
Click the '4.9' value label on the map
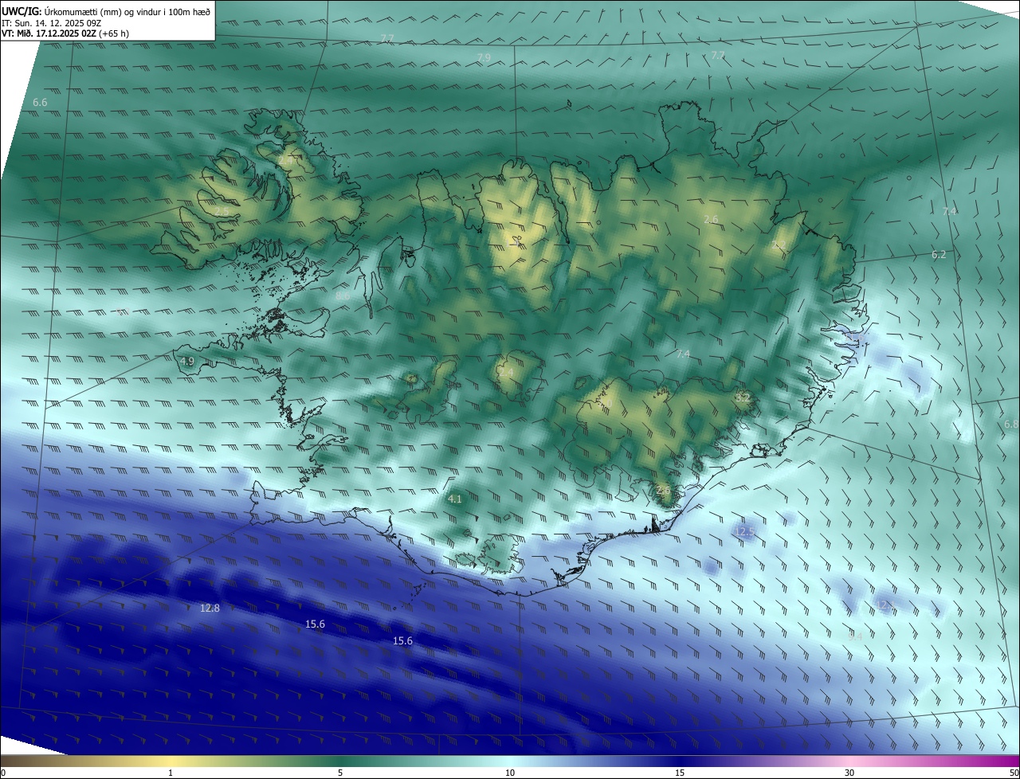[186, 362]
